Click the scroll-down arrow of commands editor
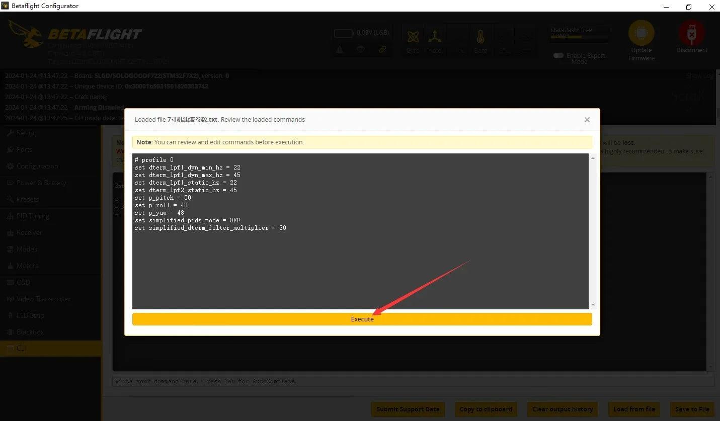 (x=593, y=305)
